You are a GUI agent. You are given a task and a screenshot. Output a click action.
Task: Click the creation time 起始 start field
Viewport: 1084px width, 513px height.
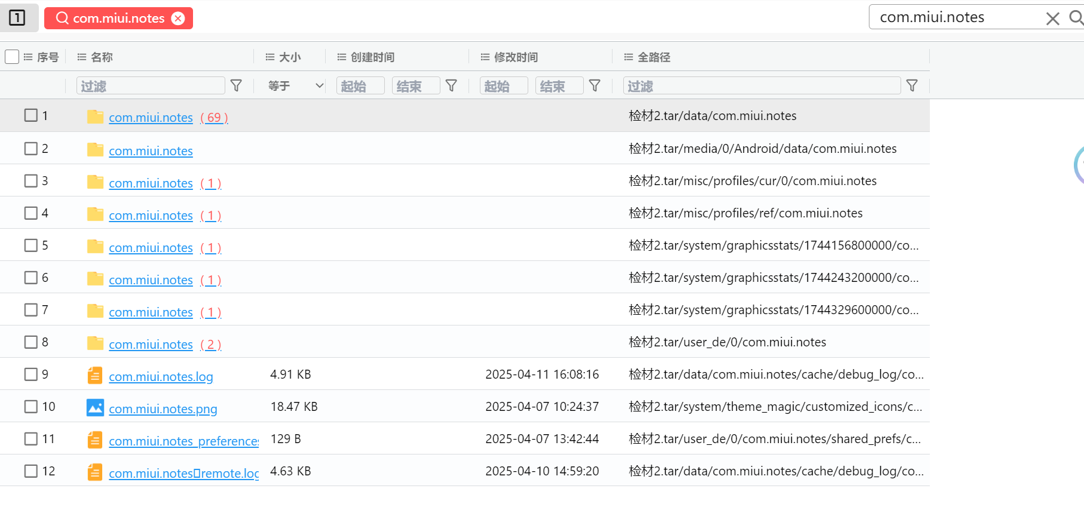coord(360,86)
